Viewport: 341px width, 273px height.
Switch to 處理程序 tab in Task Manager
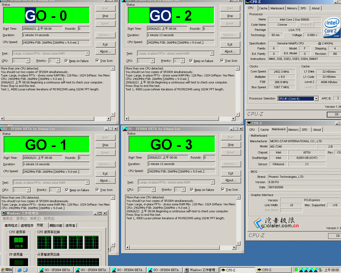(x=27, y=226)
